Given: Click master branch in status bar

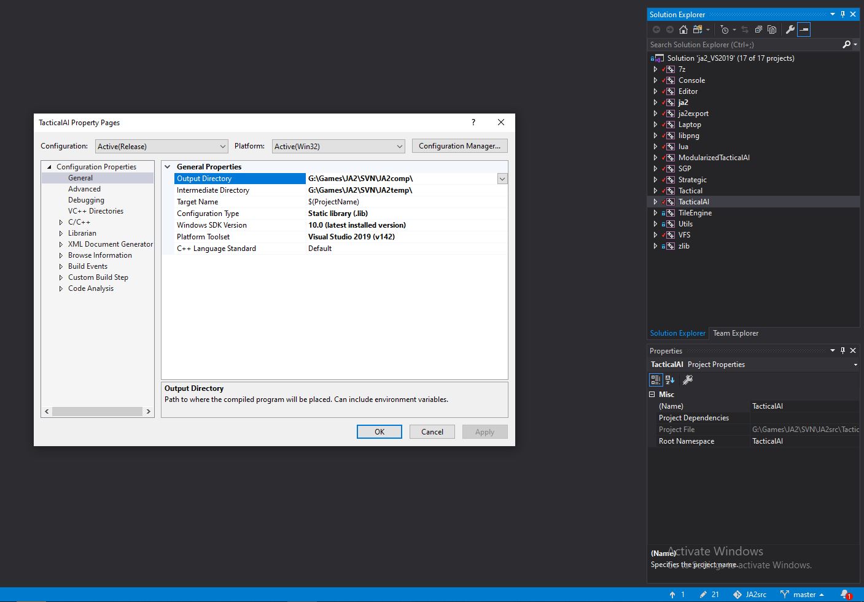Looking at the screenshot, I should (802, 594).
